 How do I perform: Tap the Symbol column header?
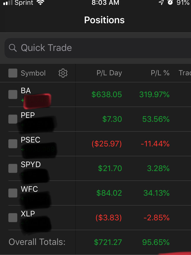pyautogui.click(x=33, y=73)
